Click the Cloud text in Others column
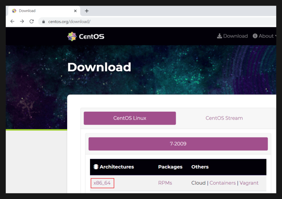This screenshot has width=282, height=199. [x=199, y=183]
